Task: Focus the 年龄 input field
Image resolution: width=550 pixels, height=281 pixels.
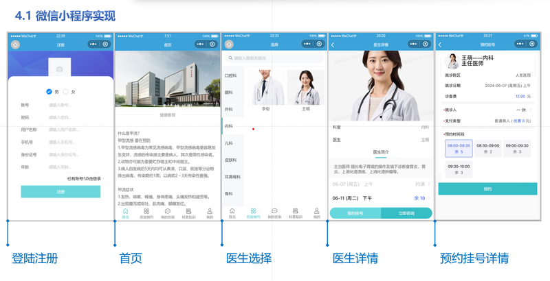Action: [x=74, y=167]
